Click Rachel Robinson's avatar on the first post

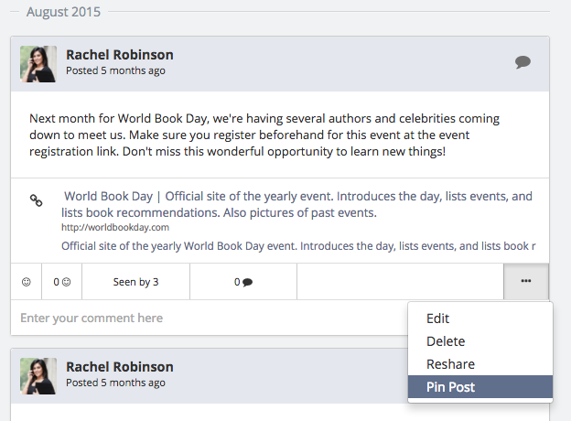(x=38, y=64)
